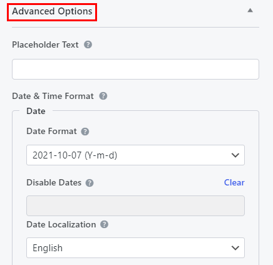
Task: Open the Date Localization dropdown set to English
Action: coord(135,247)
